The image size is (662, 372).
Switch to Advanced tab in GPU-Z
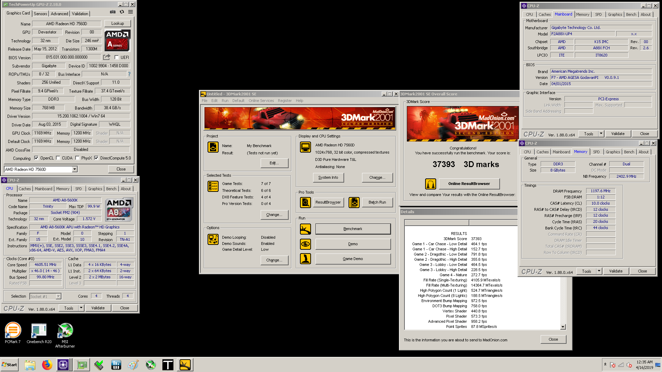(x=59, y=14)
